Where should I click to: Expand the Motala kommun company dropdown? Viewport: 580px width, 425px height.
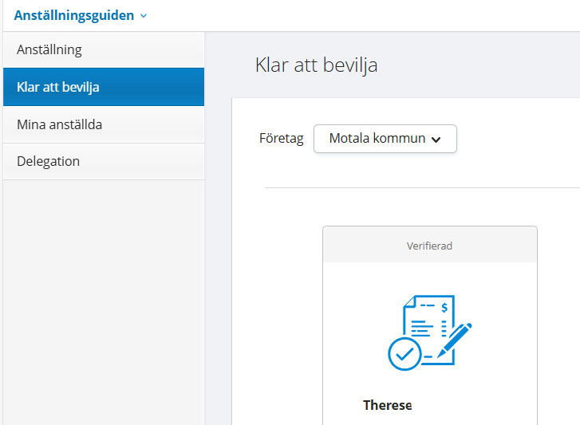(x=385, y=138)
